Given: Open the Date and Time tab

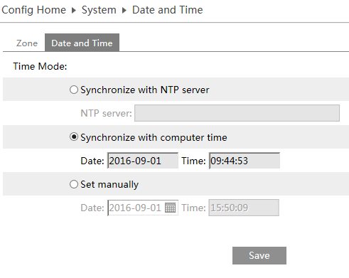Looking at the screenshot, I should coord(82,43).
